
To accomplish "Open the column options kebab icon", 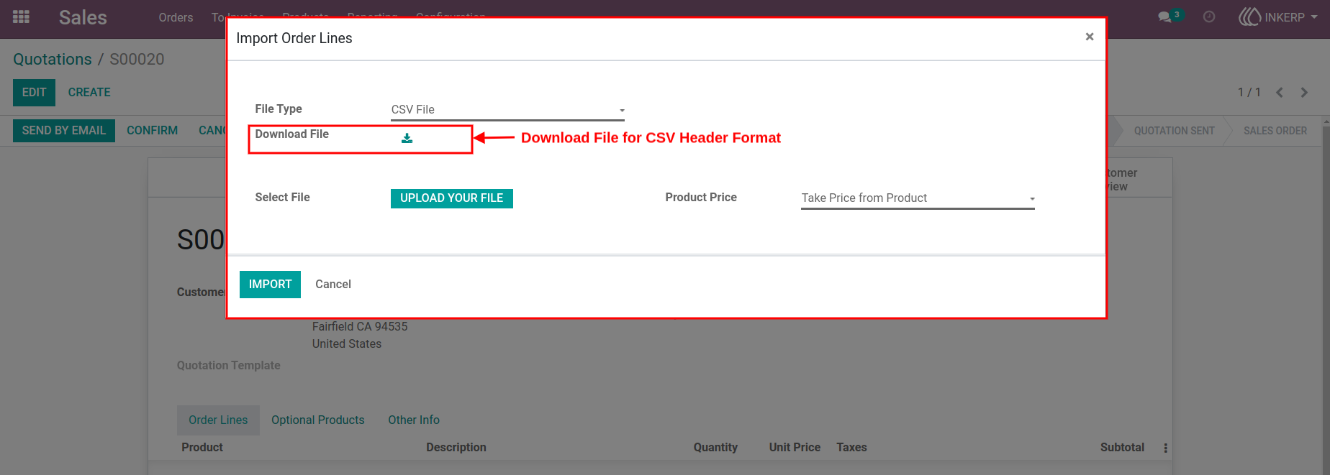I will [1165, 448].
